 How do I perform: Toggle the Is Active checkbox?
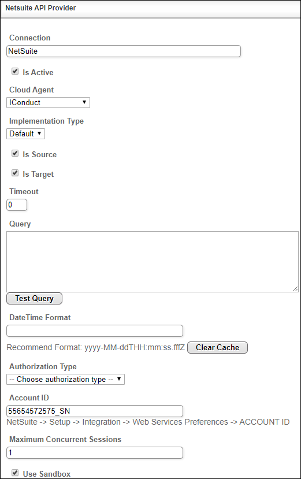click(x=15, y=72)
